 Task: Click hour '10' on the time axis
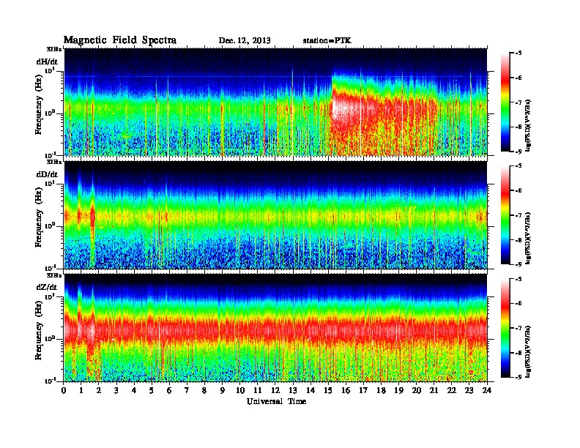pos(240,390)
